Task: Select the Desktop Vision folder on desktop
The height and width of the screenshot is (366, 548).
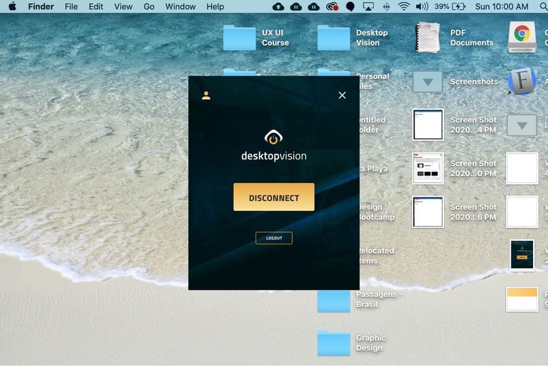Action: 333,37
